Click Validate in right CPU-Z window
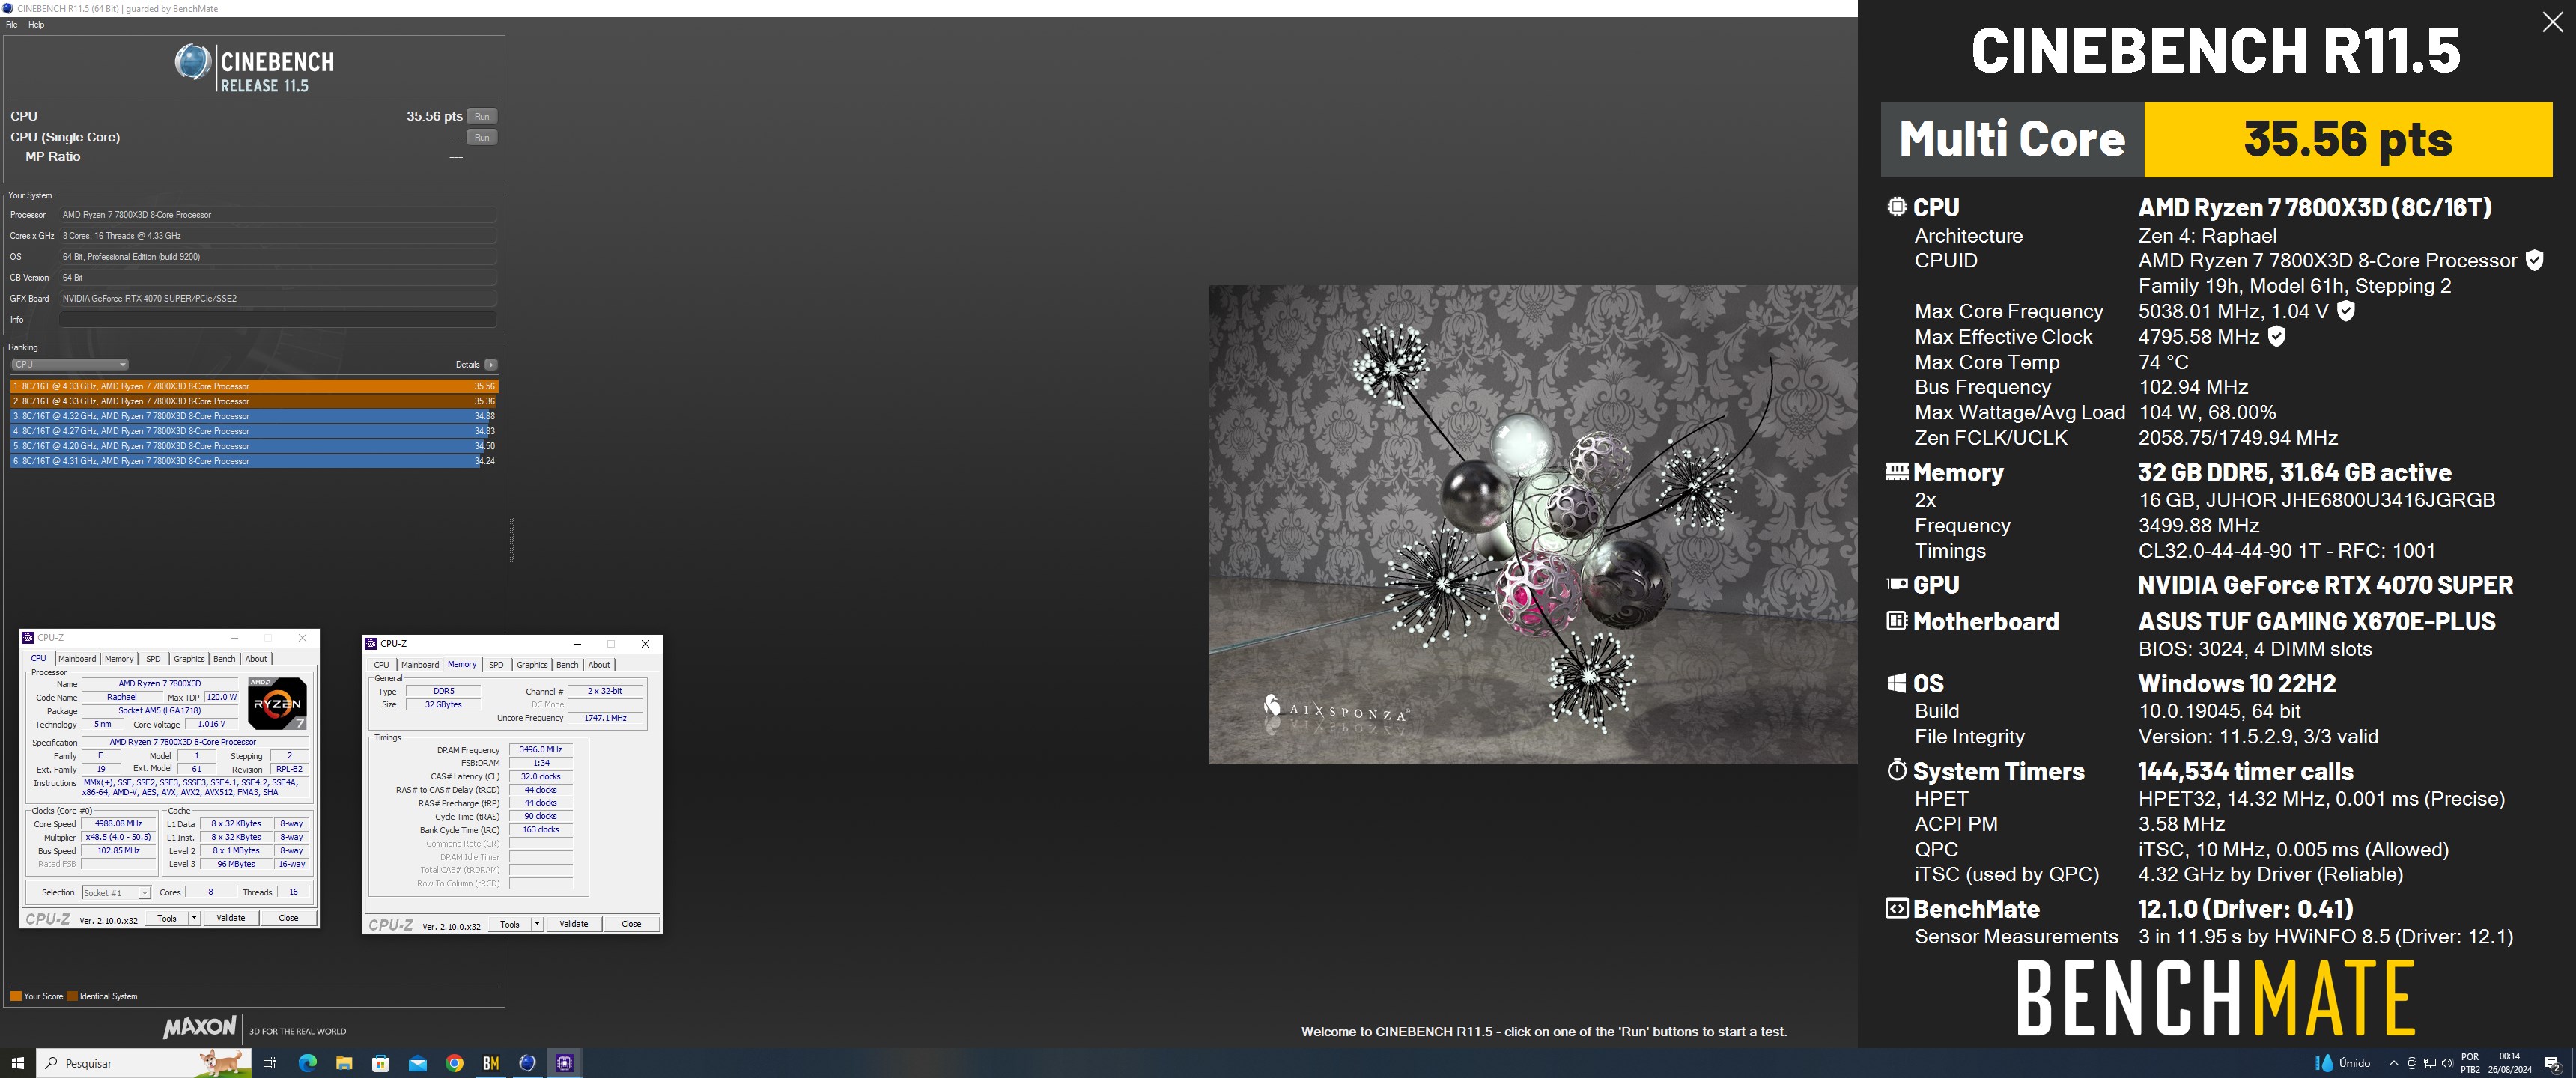 click(x=574, y=924)
